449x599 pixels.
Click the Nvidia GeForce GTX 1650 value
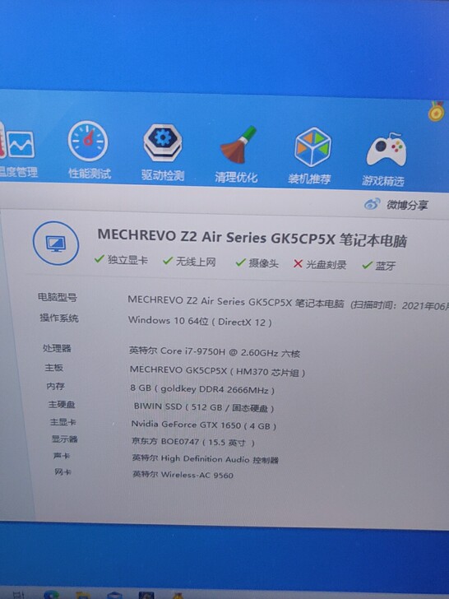tap(204, 425)
